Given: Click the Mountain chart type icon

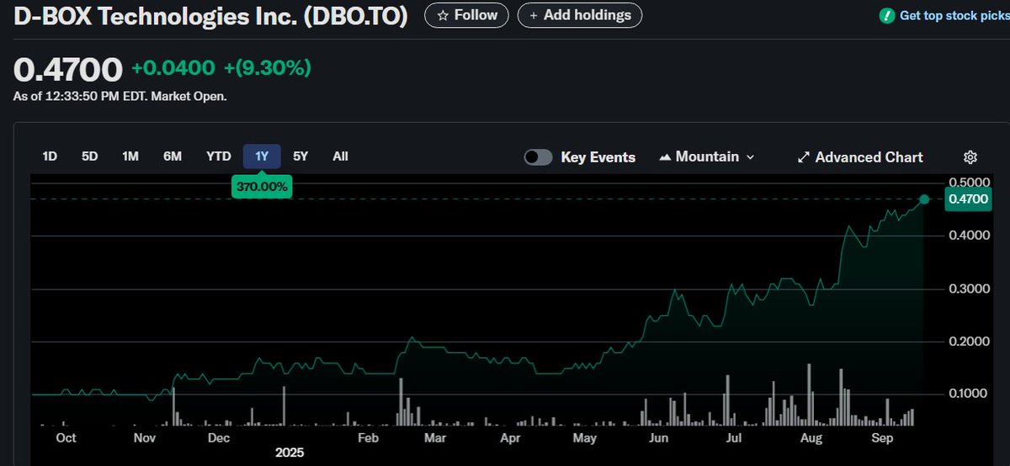Looking at the screenshot, I should (x=665, y=157).
